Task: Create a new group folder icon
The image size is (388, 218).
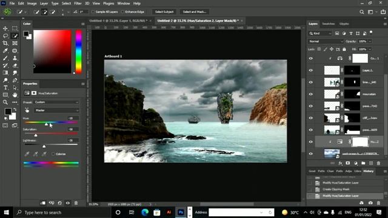Action: [x=363, y=163]
